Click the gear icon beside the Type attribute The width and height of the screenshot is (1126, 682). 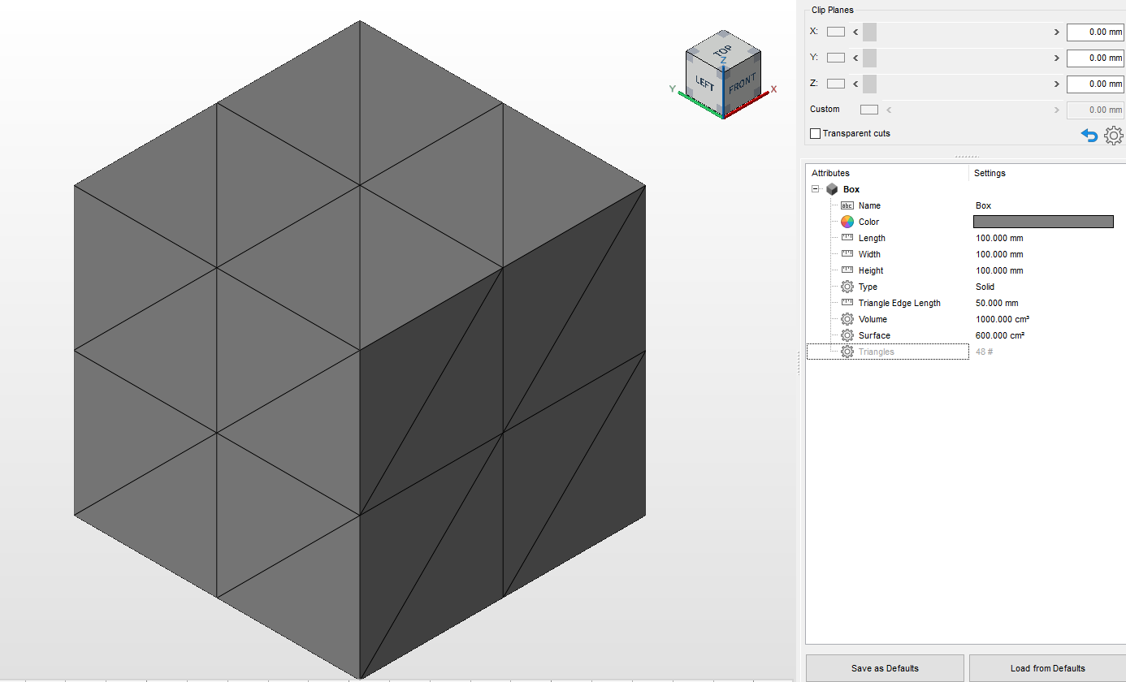point(847,286)
